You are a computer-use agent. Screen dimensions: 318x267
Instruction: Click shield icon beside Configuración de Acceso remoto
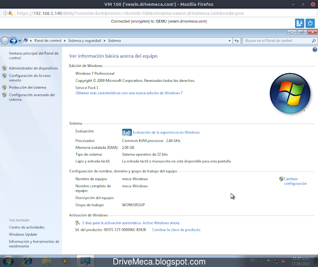click(x=4, y=75)
